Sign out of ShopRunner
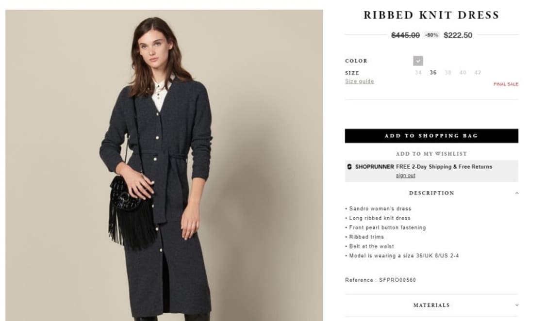Viewport: 546px width, 321px height. pyautogui.click(x=406, y=175)
